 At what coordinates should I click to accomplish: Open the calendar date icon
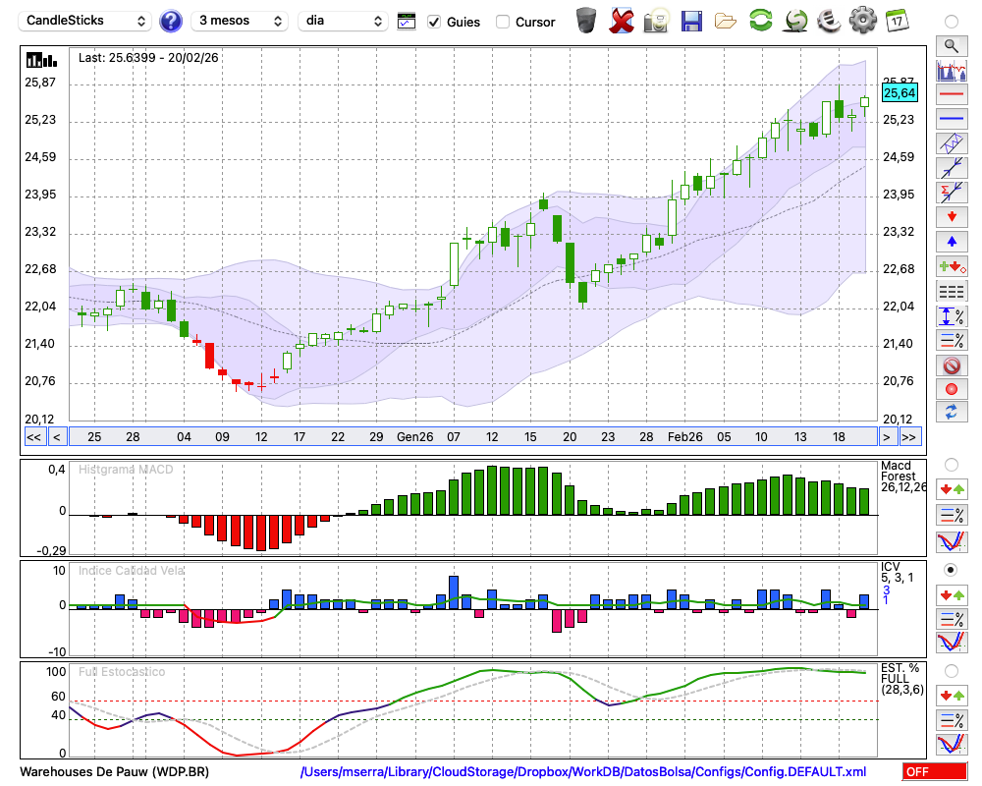pos(897,20)
